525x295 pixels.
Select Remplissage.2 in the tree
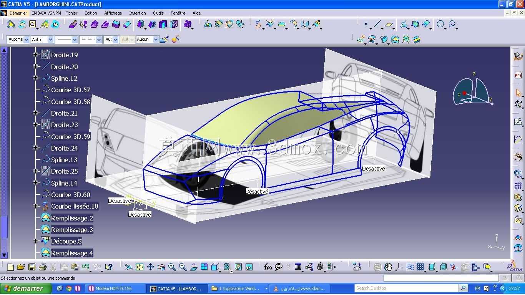[x=72, y=218]
